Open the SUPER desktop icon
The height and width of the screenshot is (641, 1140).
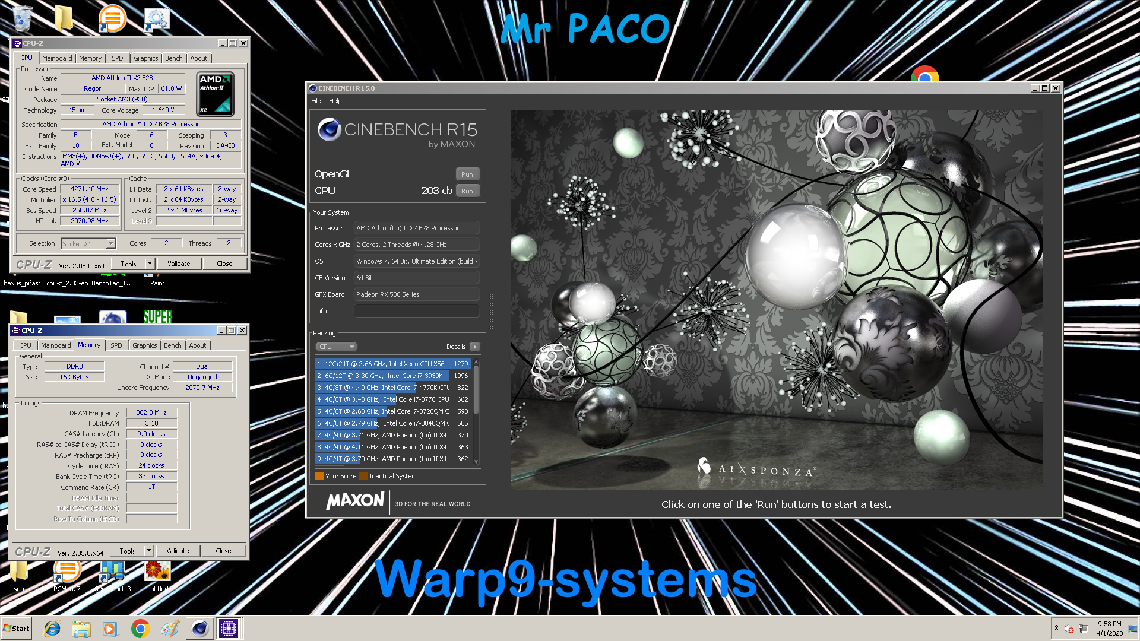tap(157, 316)
